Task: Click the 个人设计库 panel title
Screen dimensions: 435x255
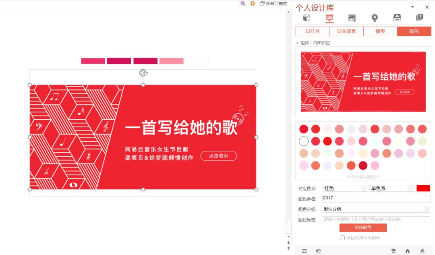Action: click(x=315, y=8)
